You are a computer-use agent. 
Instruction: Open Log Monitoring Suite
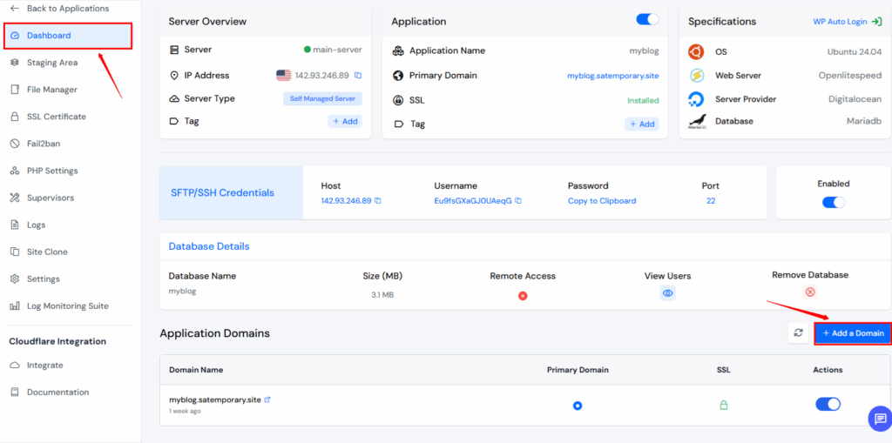[68, 306]
